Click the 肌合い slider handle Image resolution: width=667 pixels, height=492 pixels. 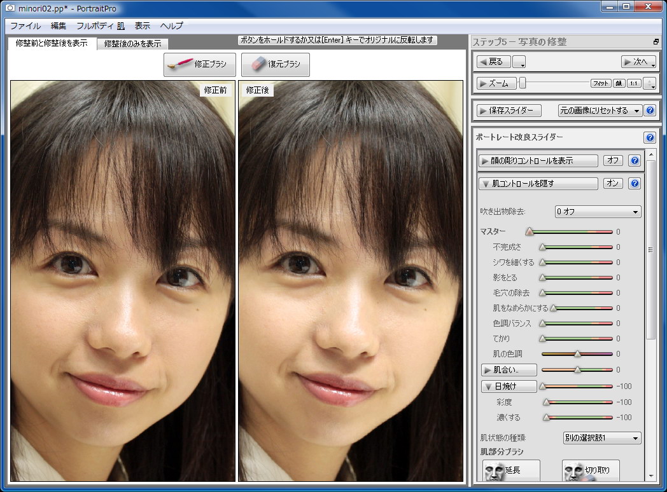pos(577,370)
